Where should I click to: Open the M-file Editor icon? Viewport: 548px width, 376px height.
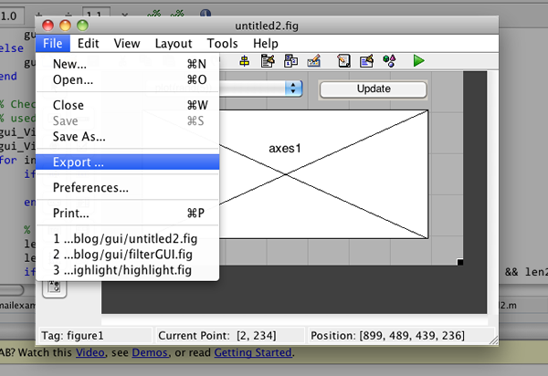[x=344, y=61]
